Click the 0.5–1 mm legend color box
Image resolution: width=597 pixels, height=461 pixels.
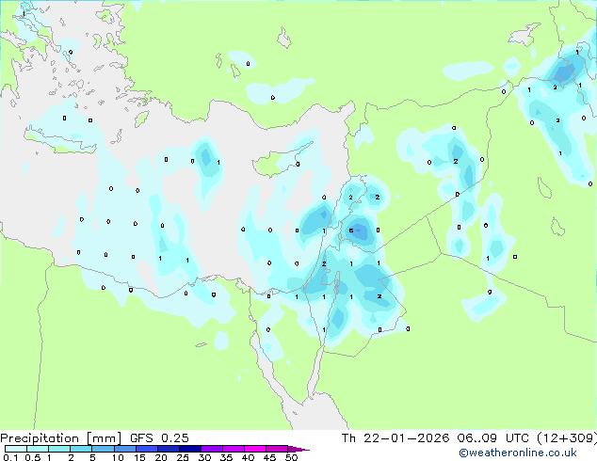(38, 449)
